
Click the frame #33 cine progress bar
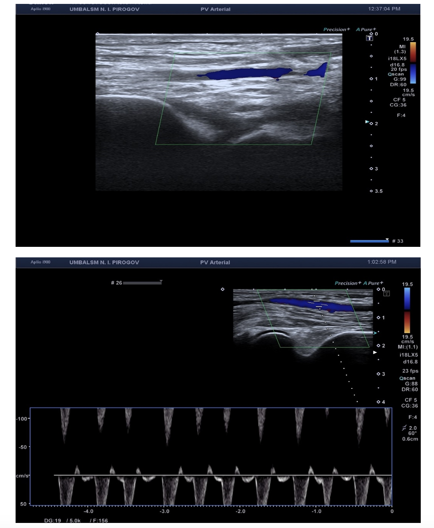369,241
